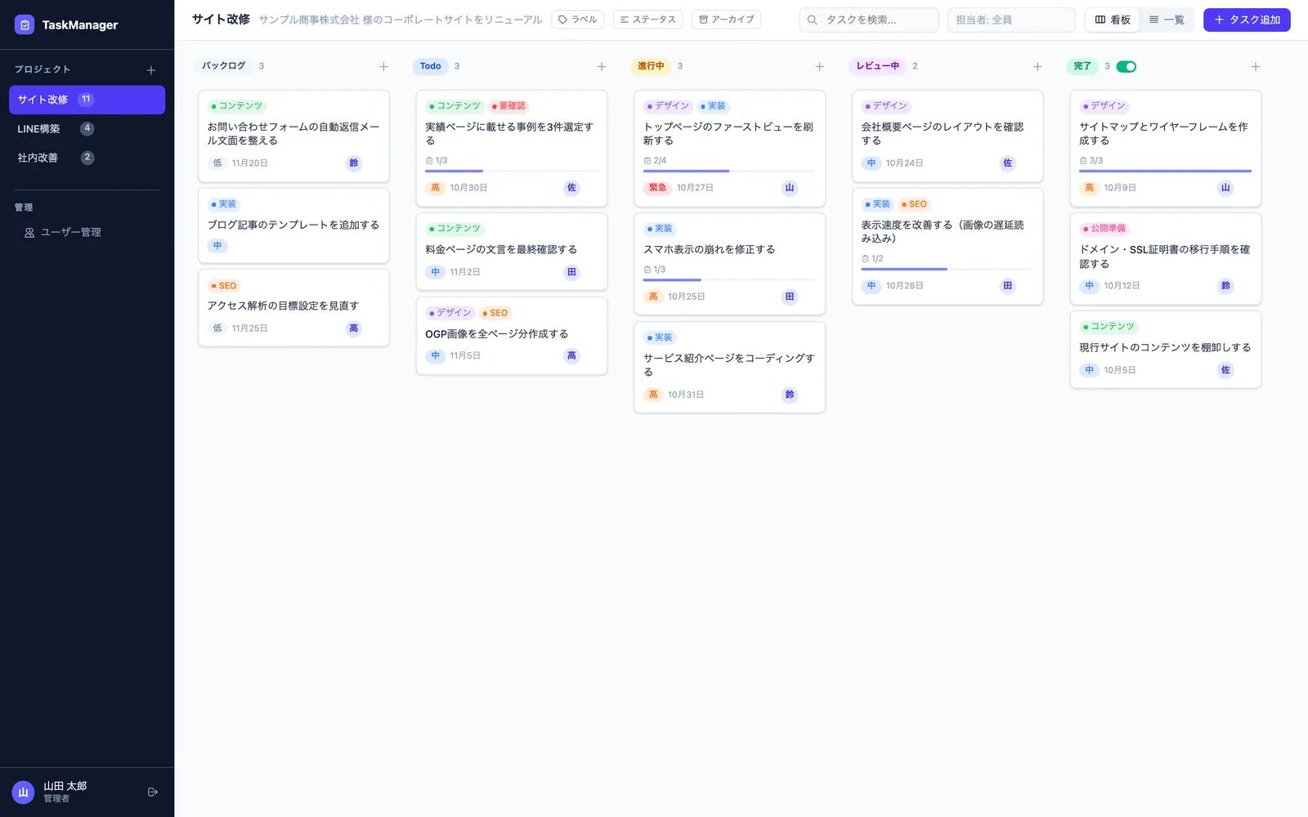Screen dimensions: 1308x817
Task: Click the 11月25日 due date
Action: point(250,328)
